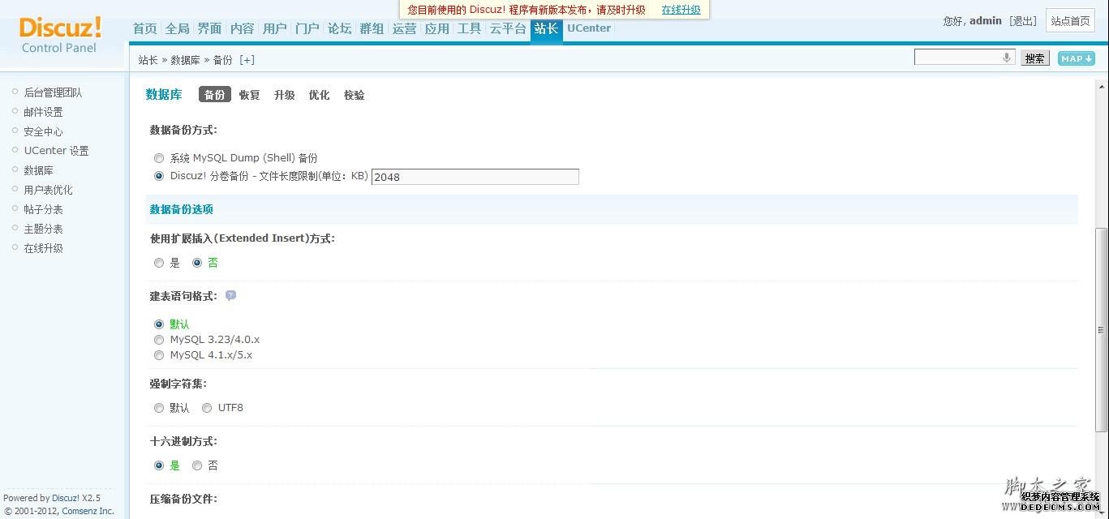Click the Discuz! link in the footer
The width and height of the screenshot is (1109, 519).
point(65,498)
